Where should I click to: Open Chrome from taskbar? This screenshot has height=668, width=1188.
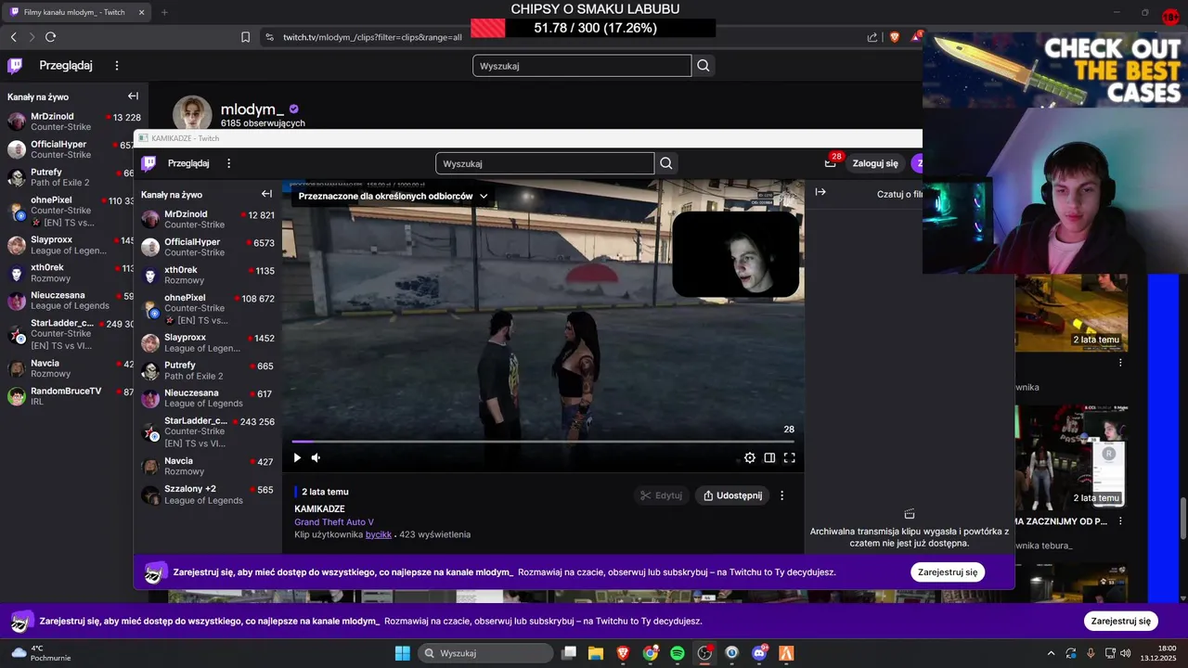pos(651,653)
